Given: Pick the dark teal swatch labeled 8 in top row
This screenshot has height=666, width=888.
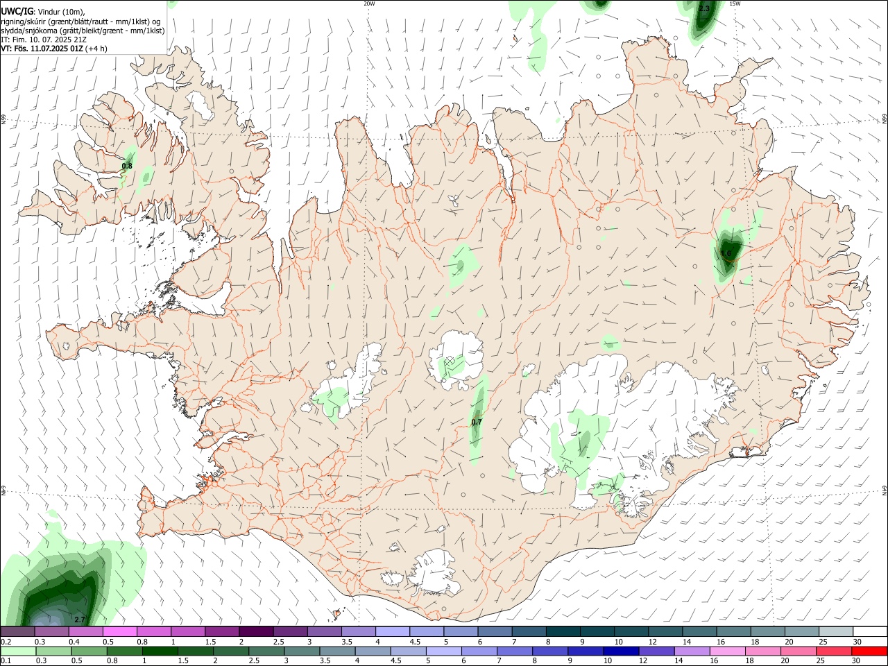Looking at the screenshot, I should [563, 632].
